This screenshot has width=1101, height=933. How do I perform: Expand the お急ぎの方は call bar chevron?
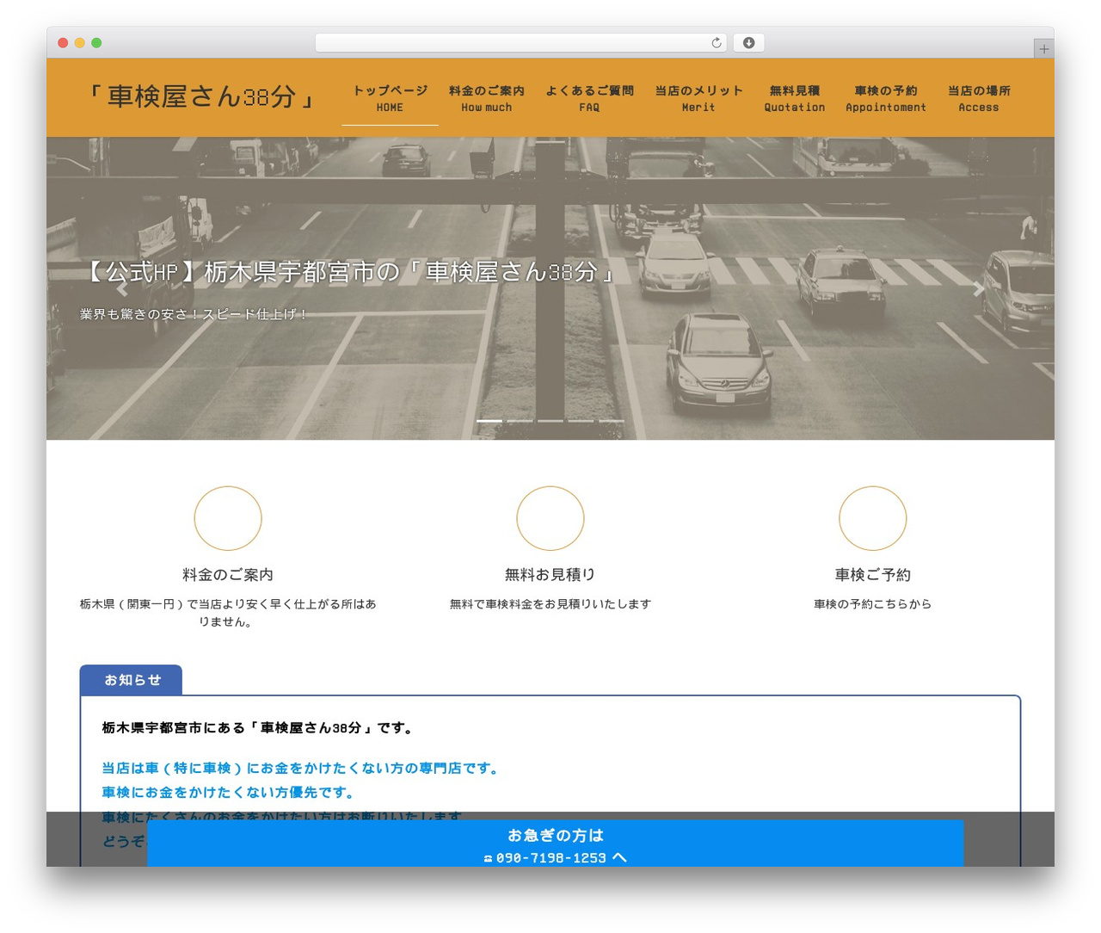[619, 857]
